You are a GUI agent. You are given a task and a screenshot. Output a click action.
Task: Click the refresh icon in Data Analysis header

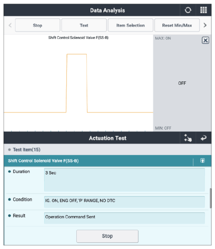188,10
